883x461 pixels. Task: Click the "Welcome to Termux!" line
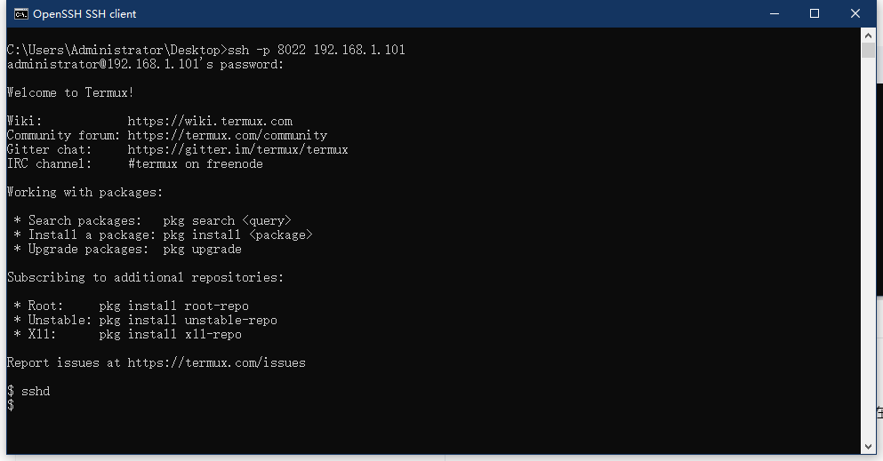click(x=70, y=92)
